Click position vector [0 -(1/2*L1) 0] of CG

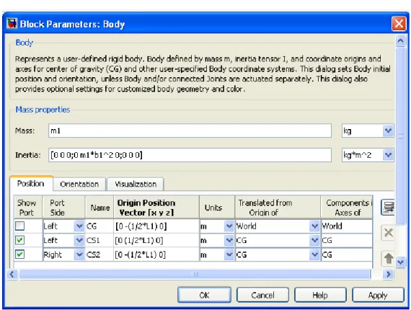click(156, 226)
